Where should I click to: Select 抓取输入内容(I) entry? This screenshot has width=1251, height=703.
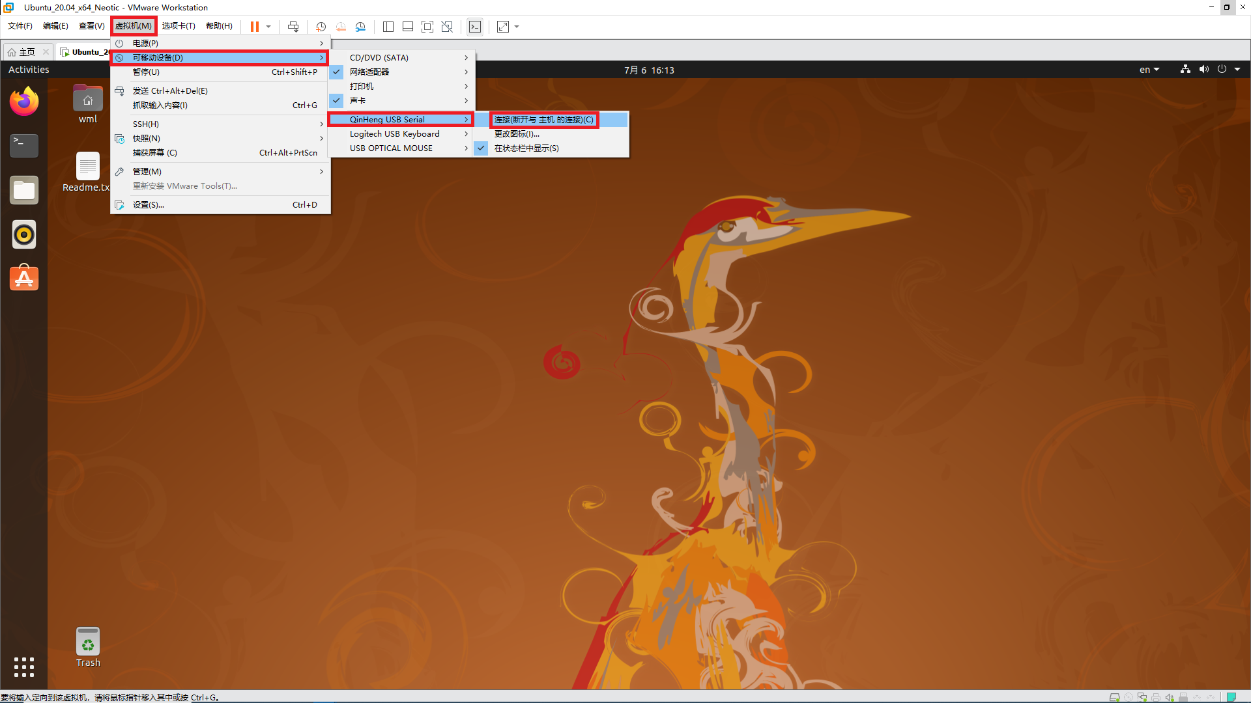[x=220, y=105]
